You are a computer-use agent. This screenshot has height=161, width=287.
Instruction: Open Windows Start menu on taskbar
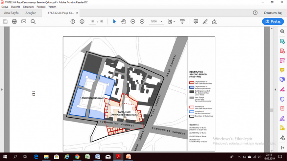5,157
